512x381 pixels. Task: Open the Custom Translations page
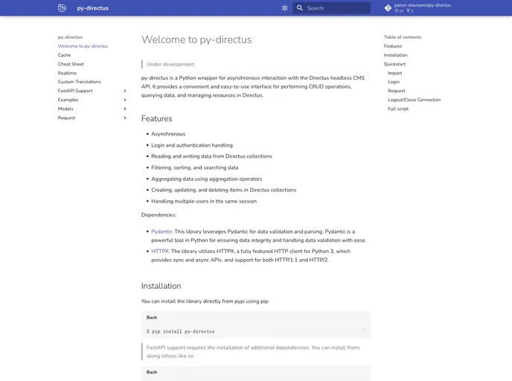pyautogui.click(x=80, y=82)
